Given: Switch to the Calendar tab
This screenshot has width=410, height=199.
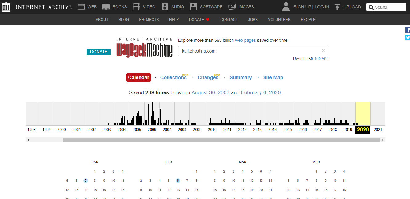Looking at the screenshot, I should [x=138, y=77].
